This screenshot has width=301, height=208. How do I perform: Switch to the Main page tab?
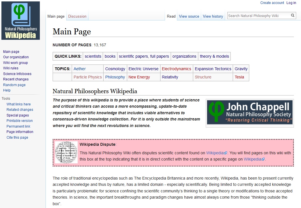56,16
